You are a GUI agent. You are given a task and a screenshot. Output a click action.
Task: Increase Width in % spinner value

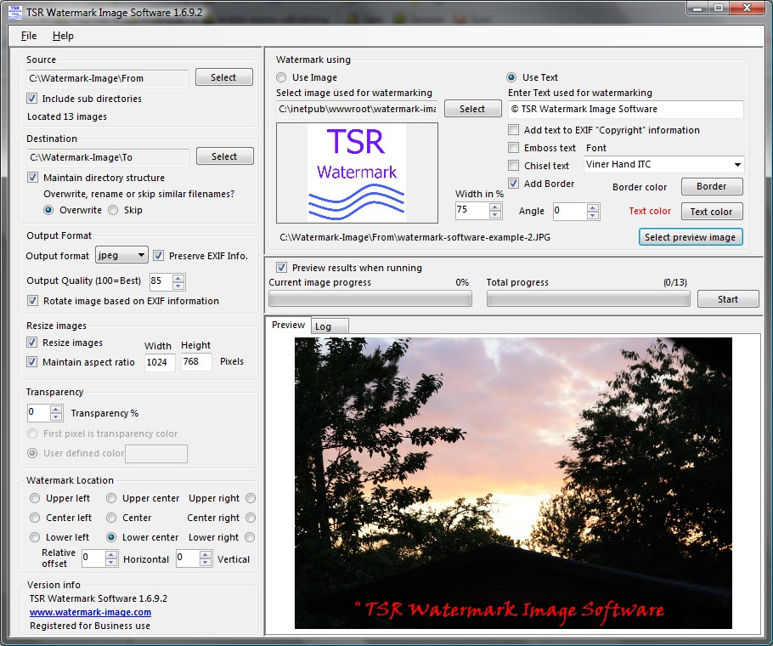coord(495,207)
